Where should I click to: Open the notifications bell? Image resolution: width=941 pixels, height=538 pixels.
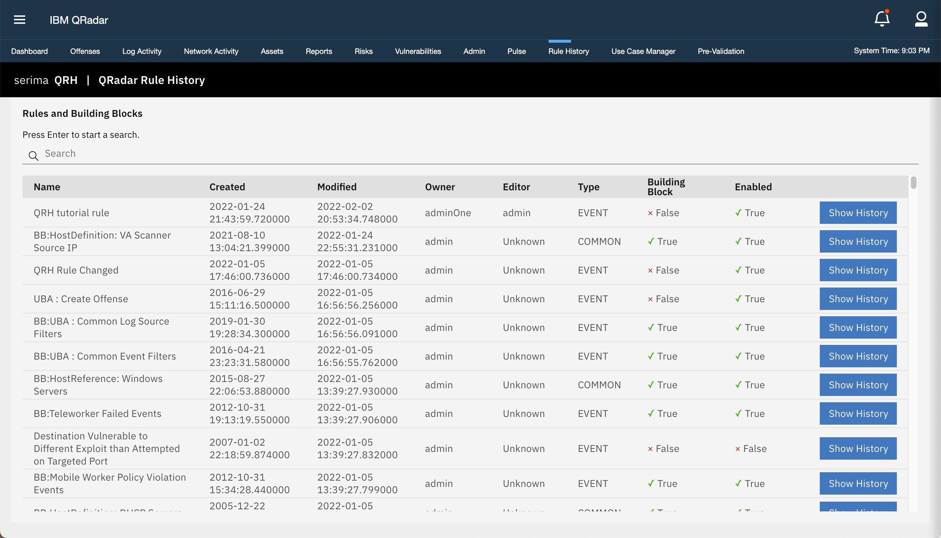click(x=882, y=19)
